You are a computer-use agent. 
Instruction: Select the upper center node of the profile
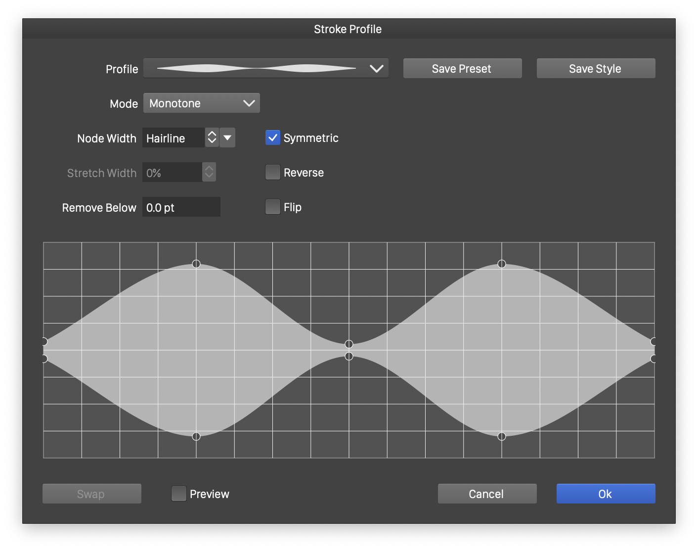pyautogui.click(x=349, y=344)
